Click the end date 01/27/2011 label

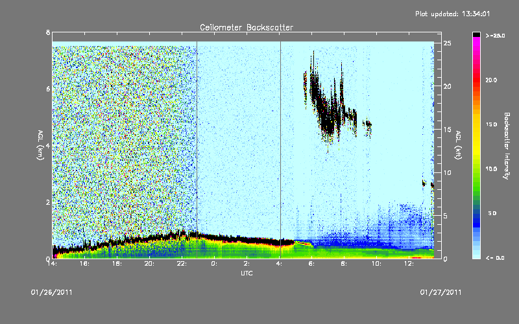click(441, 292)
